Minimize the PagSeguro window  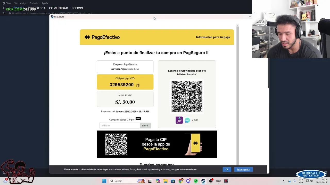(250, 17)
